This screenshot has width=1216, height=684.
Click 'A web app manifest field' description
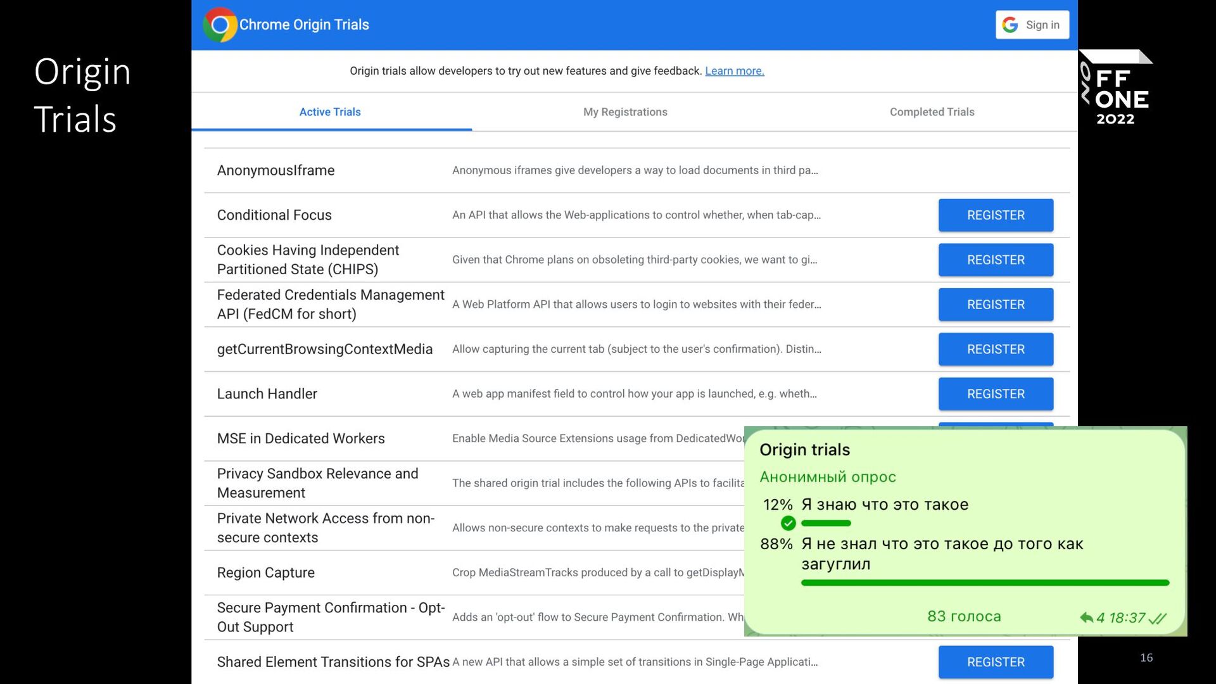(x=635, y=394)
